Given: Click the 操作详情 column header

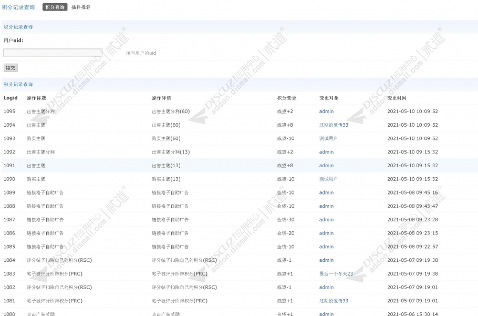Looking at the screenshot, I should (x=161, y=98).
